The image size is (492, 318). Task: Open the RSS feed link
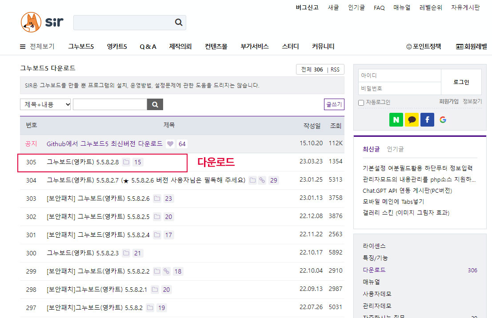[335, 70]
